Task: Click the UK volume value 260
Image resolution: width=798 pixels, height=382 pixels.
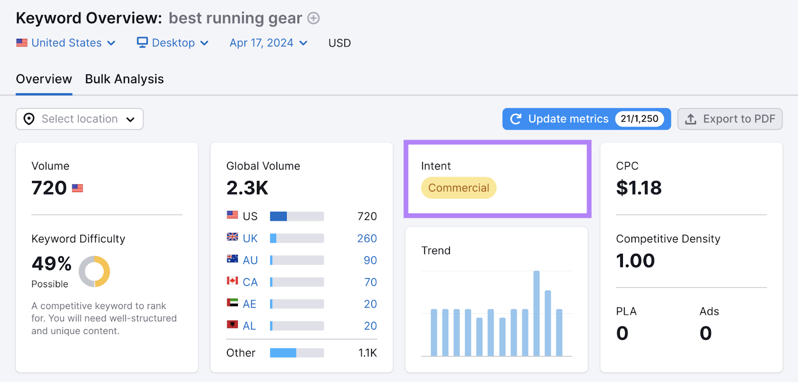Action: 367,238
